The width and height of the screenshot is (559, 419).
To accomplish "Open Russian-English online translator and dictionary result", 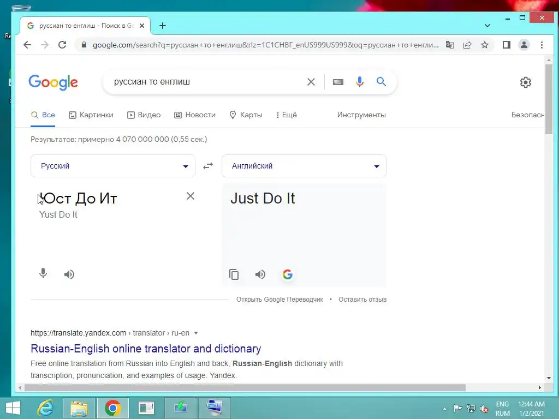I will point(146,349).
